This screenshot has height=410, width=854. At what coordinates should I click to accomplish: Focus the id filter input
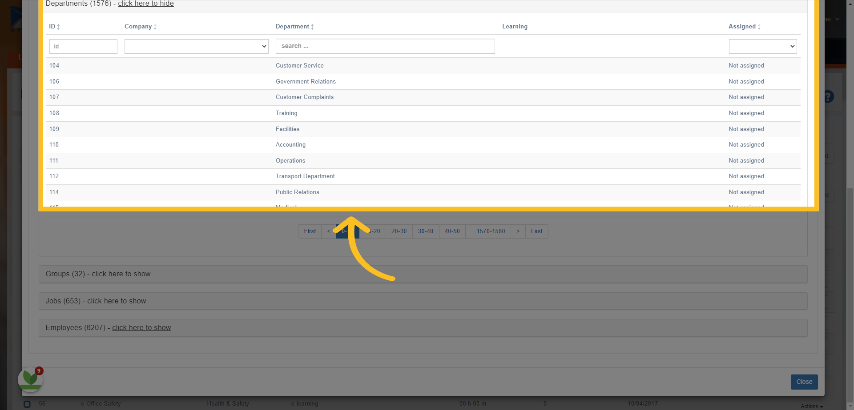point(83,46)
